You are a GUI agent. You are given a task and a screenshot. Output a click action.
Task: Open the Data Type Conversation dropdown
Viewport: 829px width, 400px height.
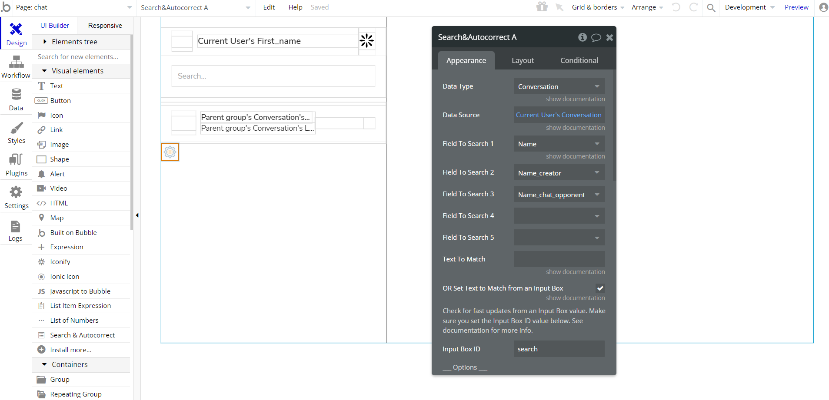559,86
